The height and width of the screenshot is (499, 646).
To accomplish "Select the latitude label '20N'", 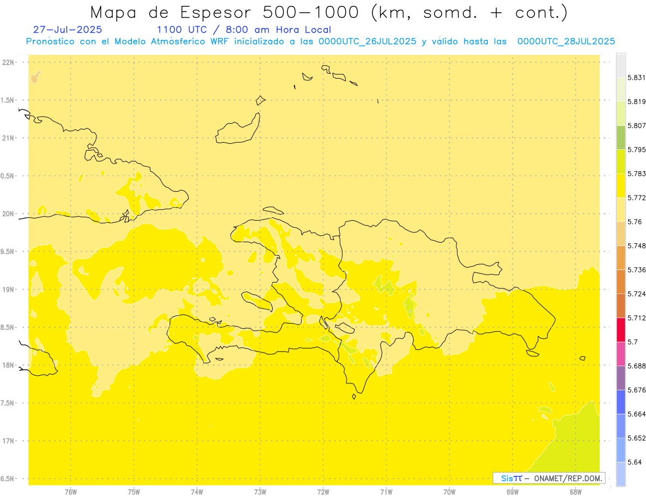I will (8, 214).
